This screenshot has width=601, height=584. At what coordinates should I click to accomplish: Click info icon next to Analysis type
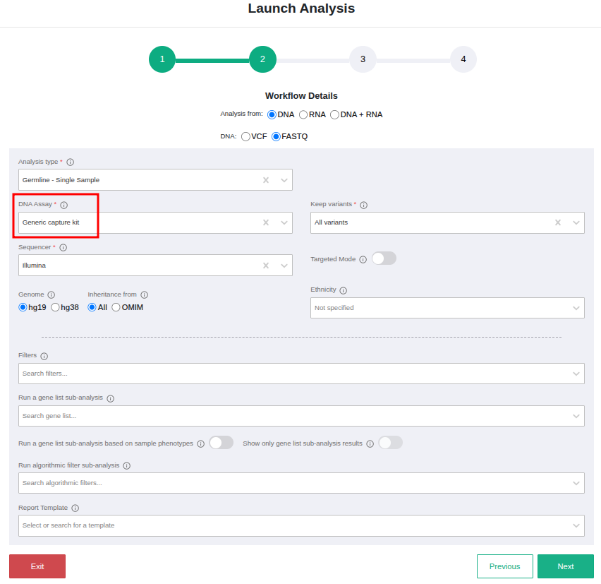[x=70, y=162]
